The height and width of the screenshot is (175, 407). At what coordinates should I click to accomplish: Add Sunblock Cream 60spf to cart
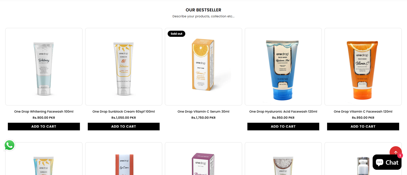(124, 126)
